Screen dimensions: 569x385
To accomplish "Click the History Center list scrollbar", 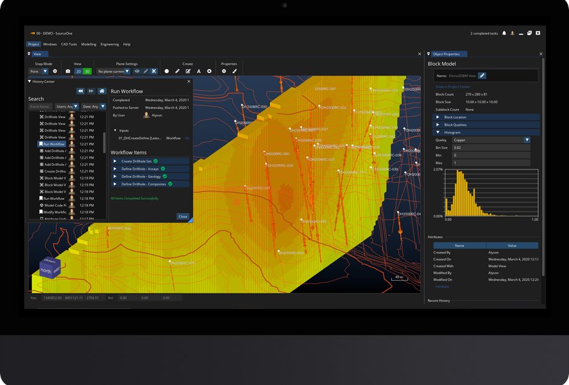I will pyautogui.click(x=105, y=142).
